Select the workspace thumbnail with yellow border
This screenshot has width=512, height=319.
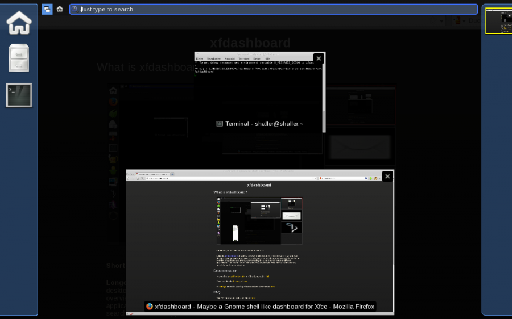[498, 21]
